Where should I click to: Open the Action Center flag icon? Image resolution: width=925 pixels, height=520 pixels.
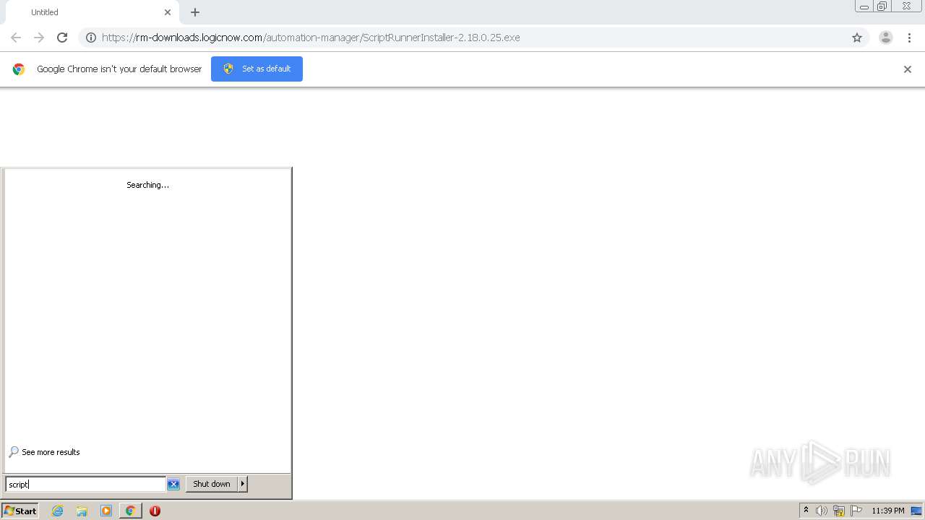click(x=856, y=511)
